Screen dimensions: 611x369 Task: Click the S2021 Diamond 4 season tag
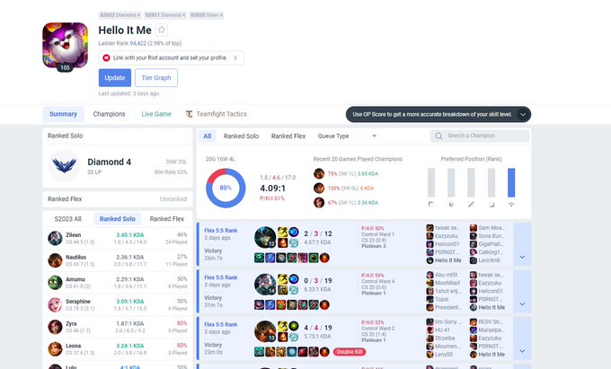(x=165, y=15)
